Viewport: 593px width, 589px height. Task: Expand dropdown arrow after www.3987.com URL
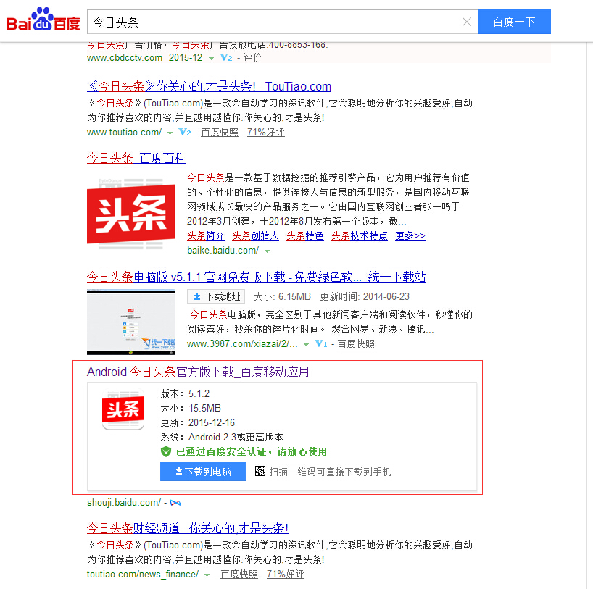[x=307, y=344]
